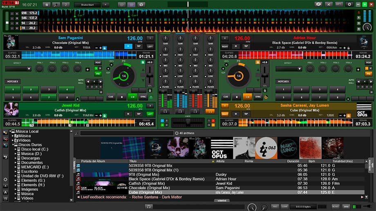Sort by Duración column header
Screen dimensions: 376x211
tap(293, 161)
